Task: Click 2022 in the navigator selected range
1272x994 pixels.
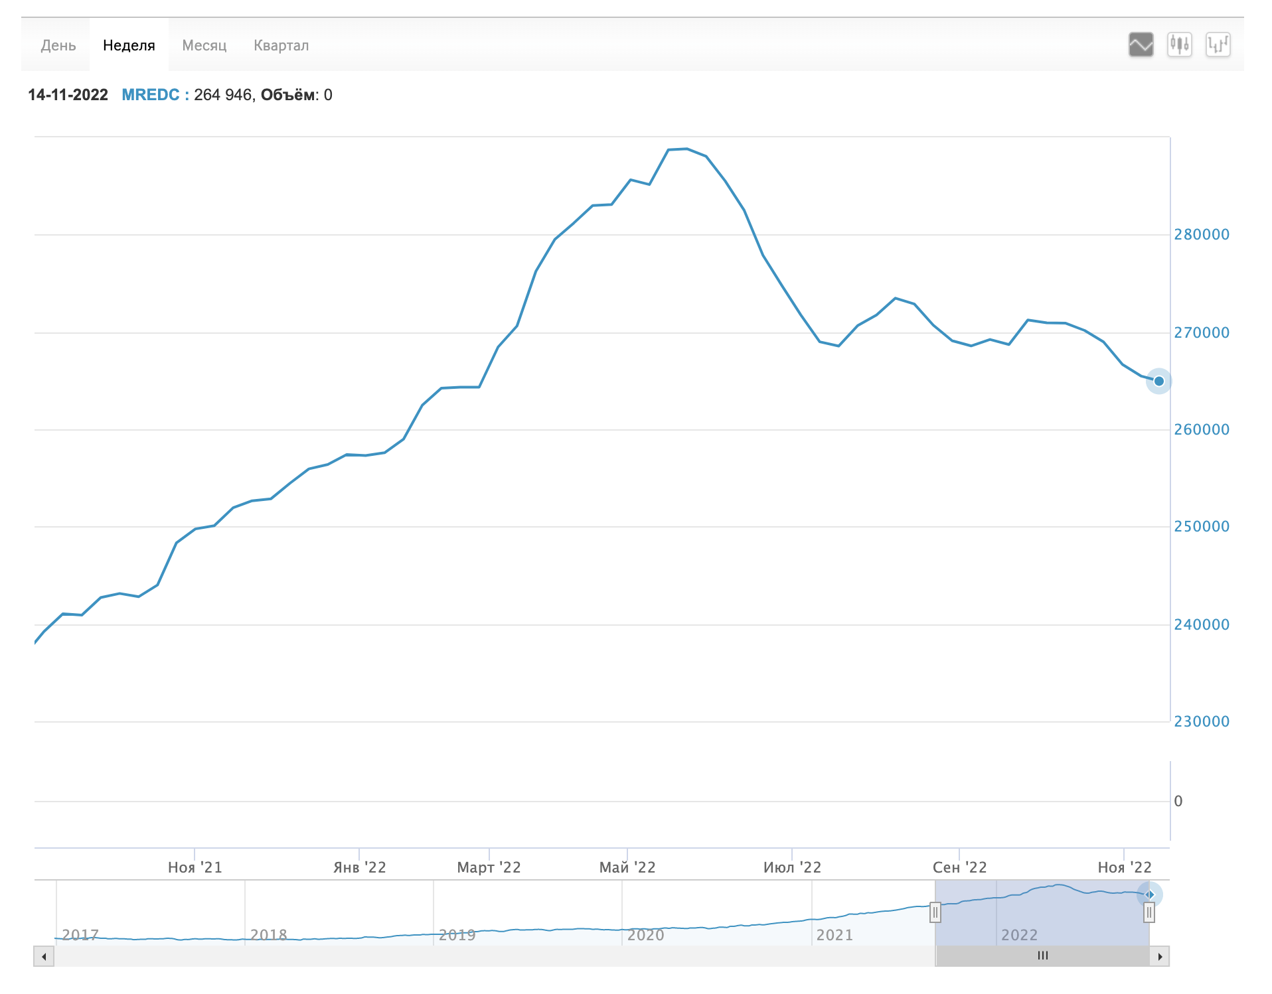Action: [1019, 935]
